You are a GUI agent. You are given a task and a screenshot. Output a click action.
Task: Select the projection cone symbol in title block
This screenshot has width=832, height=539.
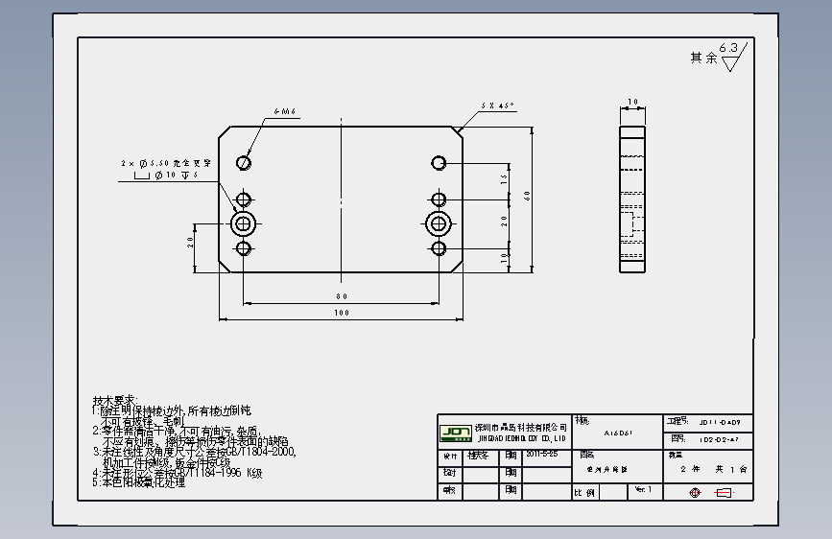click(x=724, y=493)
